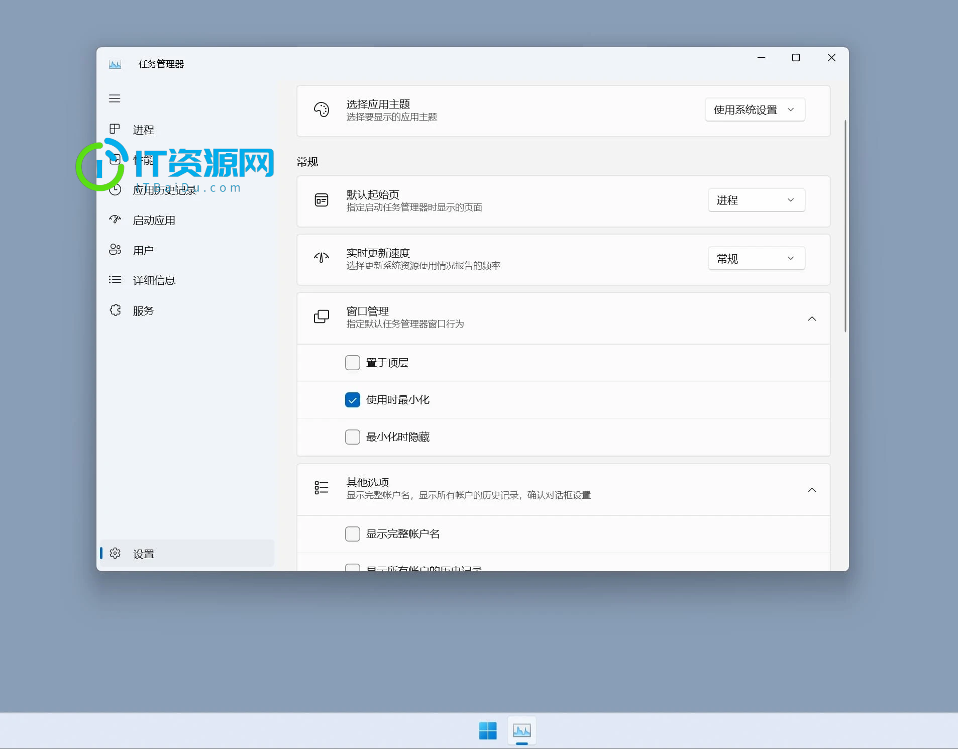The image size is (958, 749).
Task: Open the App history (应用历史记录) page
Action: pos(187,190)
